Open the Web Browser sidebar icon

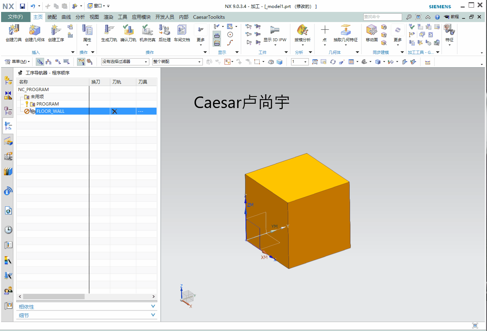[x=8, y=210]
